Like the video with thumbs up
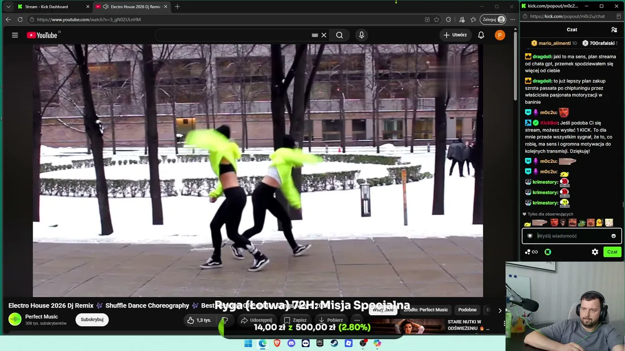 (200, 320)
